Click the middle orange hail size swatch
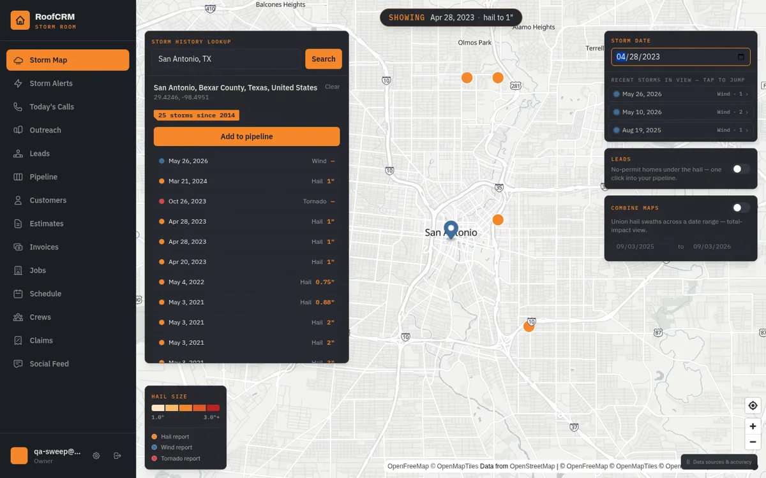The height and width of the screenshot is (478, 766). 185,408
